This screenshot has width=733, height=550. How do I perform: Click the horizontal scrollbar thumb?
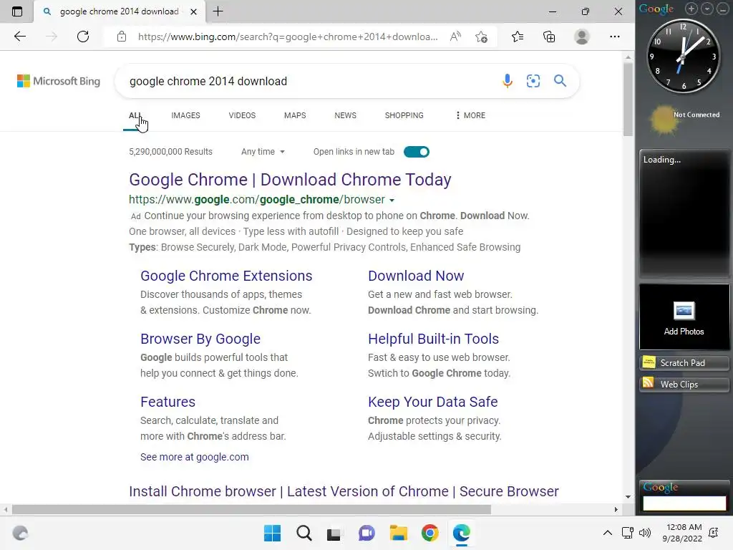[251, 509]
